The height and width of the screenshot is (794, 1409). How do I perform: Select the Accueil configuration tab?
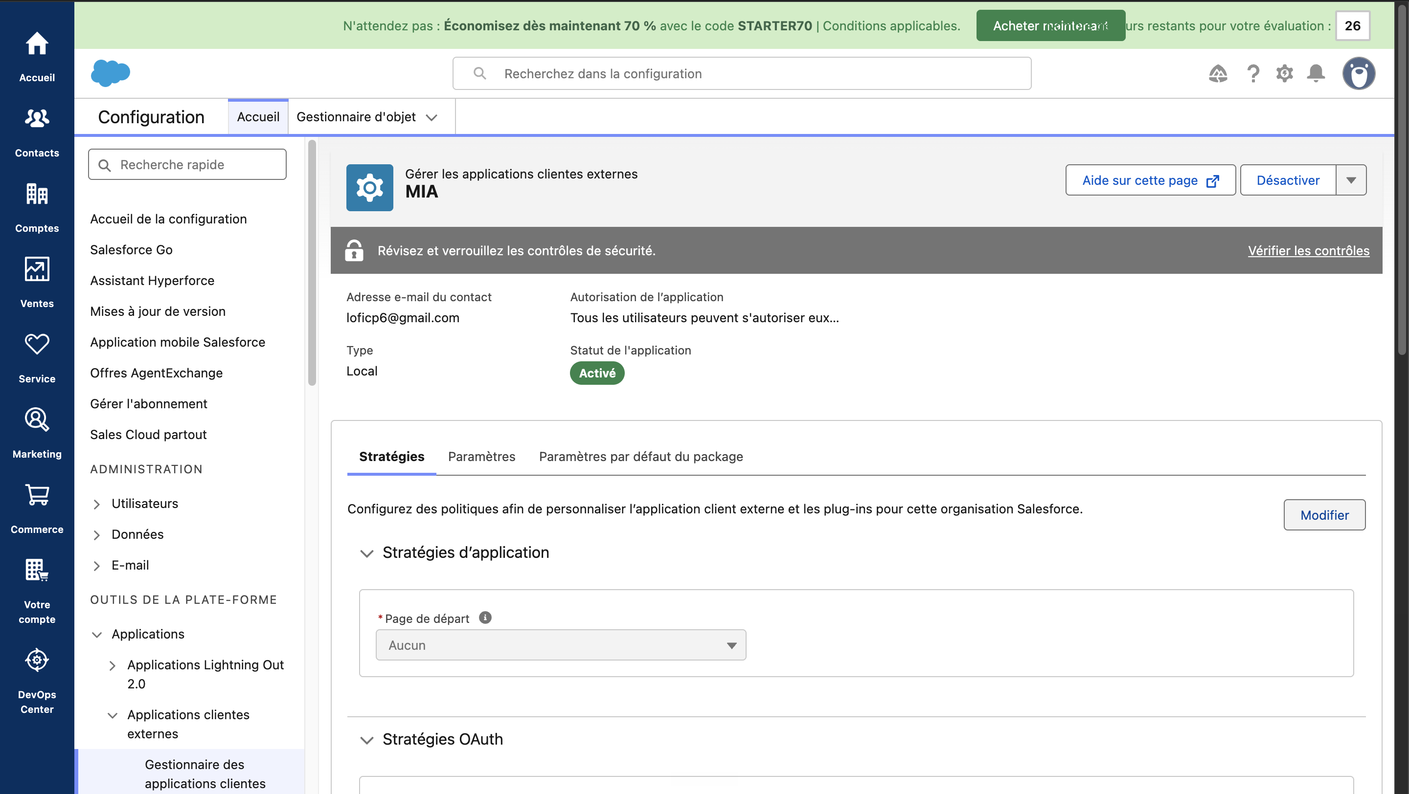[258, 117]
